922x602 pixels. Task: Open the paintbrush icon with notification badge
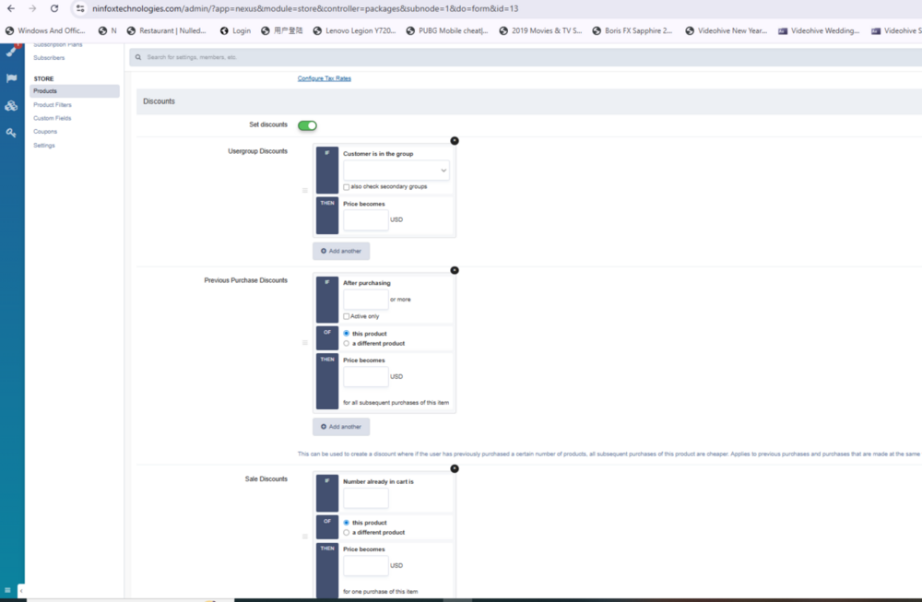pyautogui.click(x=11, y=51)
